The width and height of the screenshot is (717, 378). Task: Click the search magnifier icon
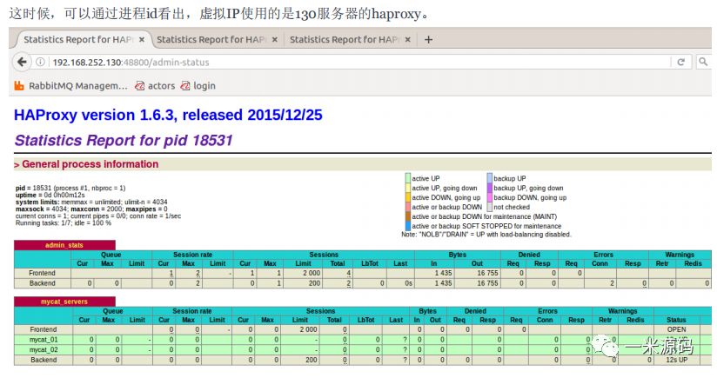(703, 62)
